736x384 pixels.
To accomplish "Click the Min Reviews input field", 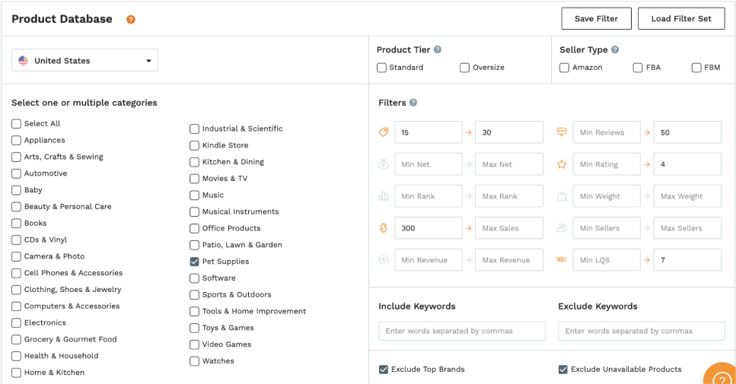I will (607, 132).
